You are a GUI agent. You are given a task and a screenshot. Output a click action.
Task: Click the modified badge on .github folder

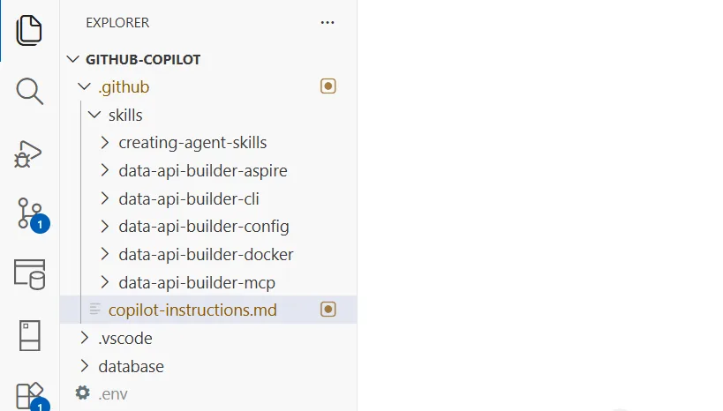point(328,86)
